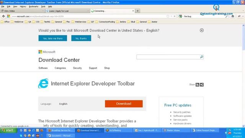Go to the Firefox home page icon

(233, 16)
